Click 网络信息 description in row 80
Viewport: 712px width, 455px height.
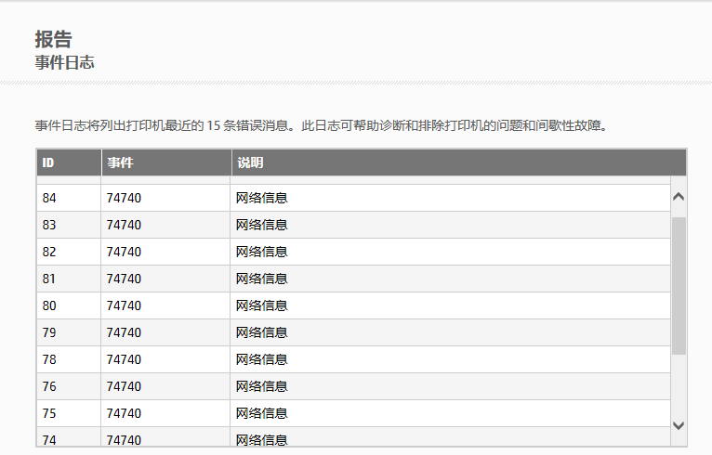pyautogui.click(x=261, y=305)
